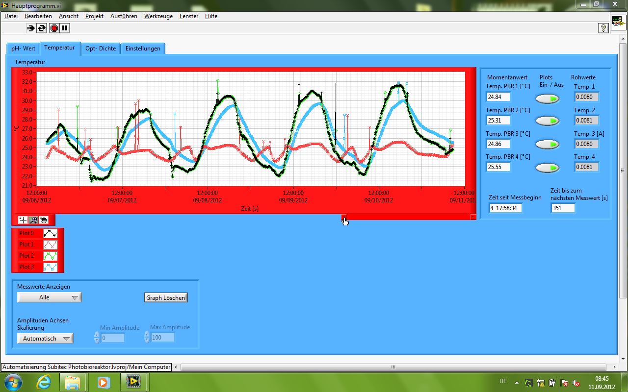This screenshot has height=392, width=628.
Task: Click the muted volume tray icon
Action: (x=576, y=382)
